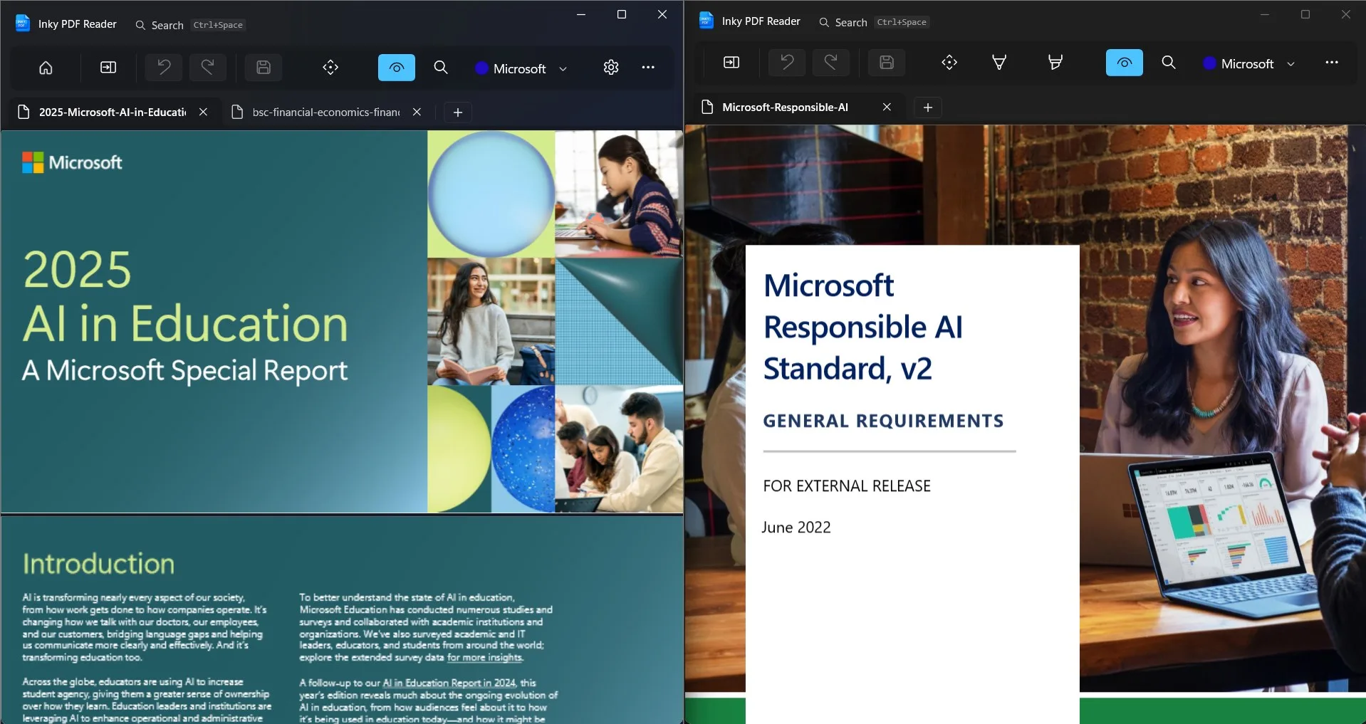
Task: Click the 'Introduction' heading in left document
Action: (98, 564)
